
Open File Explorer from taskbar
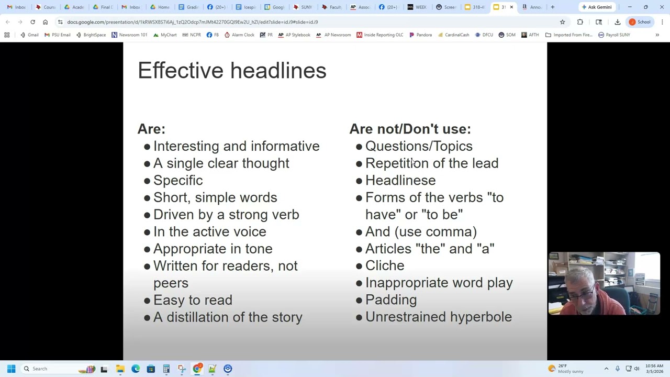pos(120,369)
